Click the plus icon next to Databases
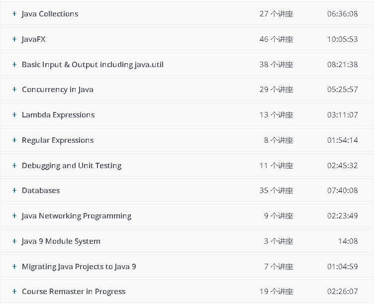Screen dimensions: 374x304 pyautogui.click(x=14, y=191)
